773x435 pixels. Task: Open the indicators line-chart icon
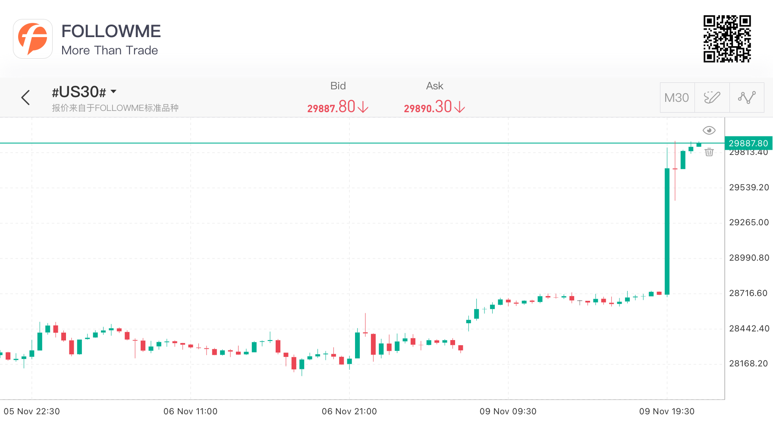pos(747,98)
